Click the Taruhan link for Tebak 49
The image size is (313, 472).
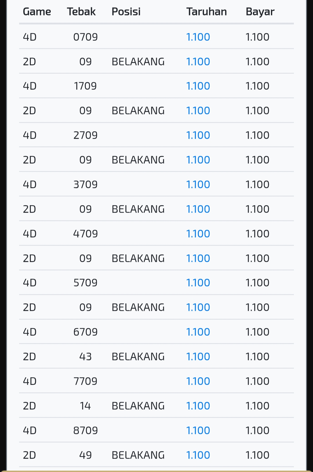coord(198,455)
